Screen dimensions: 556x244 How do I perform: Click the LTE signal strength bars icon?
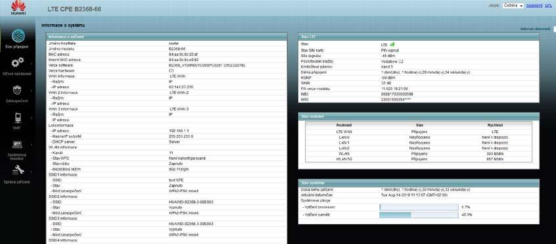392,45
